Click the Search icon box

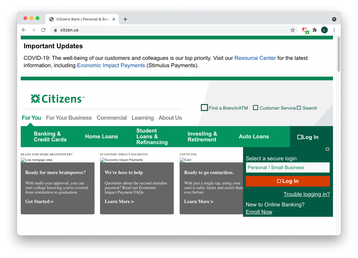pyautogui.click(x=299, y=108)
